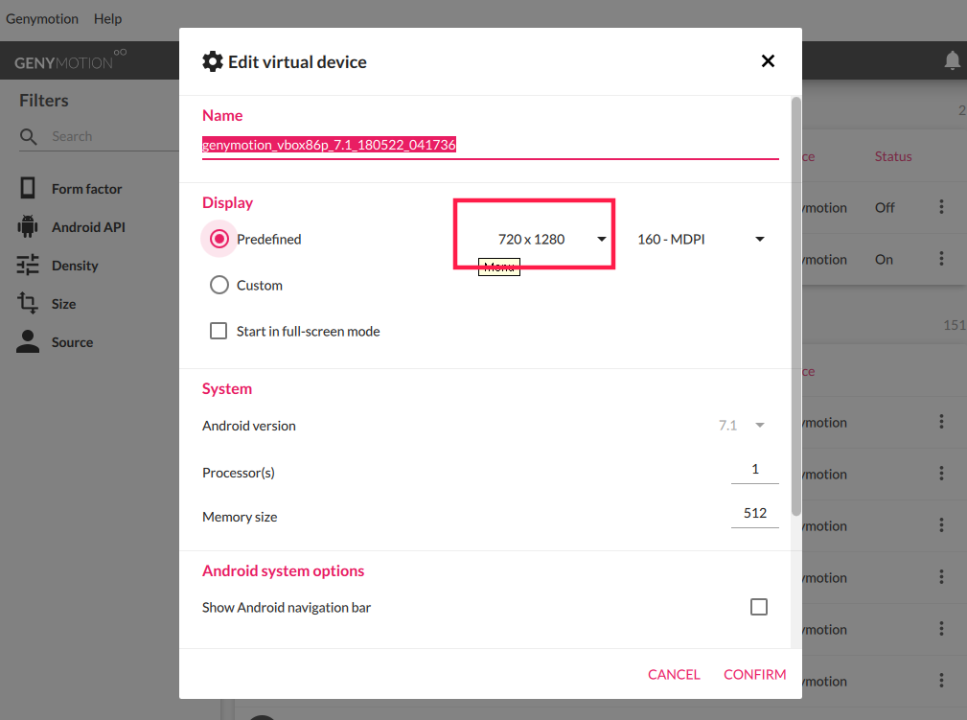Click the Android system options heading
Viewport: 967px width, 720px height.
click(283, 570)
